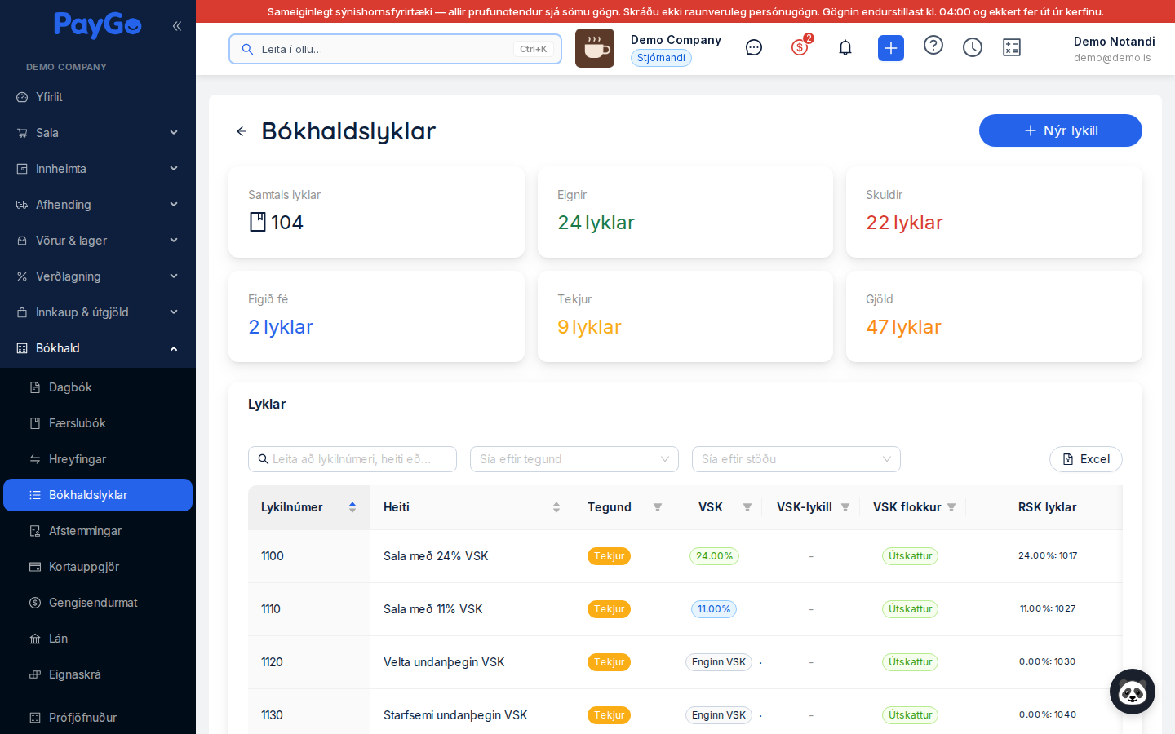The image size is (1175, 734).
Task: Expand the Innheimta sidebar section
Action: click(98, 169)
